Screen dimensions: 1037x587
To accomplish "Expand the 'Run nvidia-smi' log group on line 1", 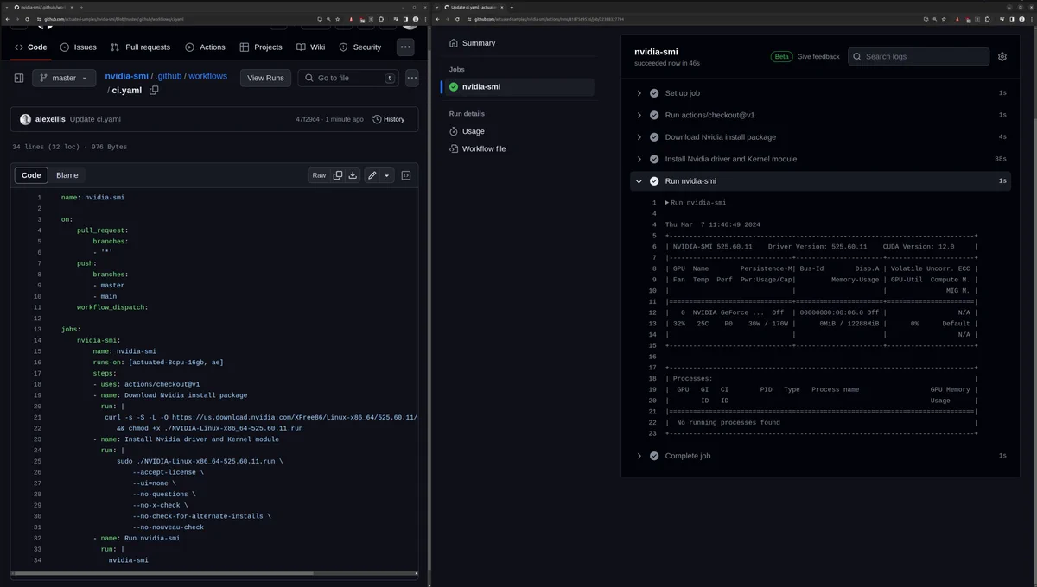I will 695,203.
